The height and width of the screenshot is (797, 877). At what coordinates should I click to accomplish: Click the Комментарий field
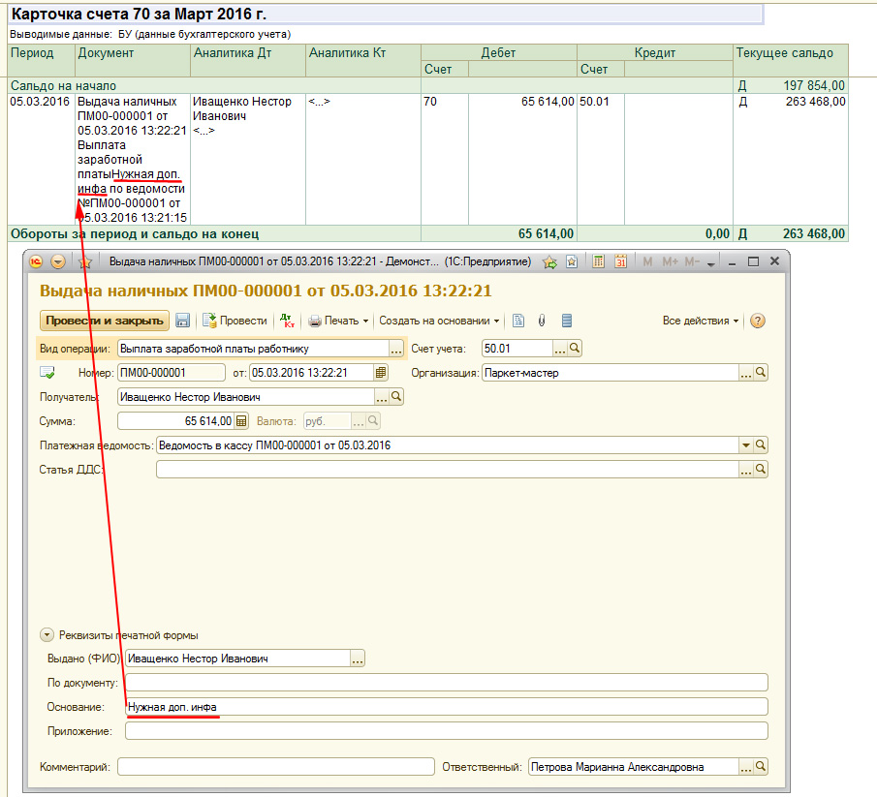point(276,766)
